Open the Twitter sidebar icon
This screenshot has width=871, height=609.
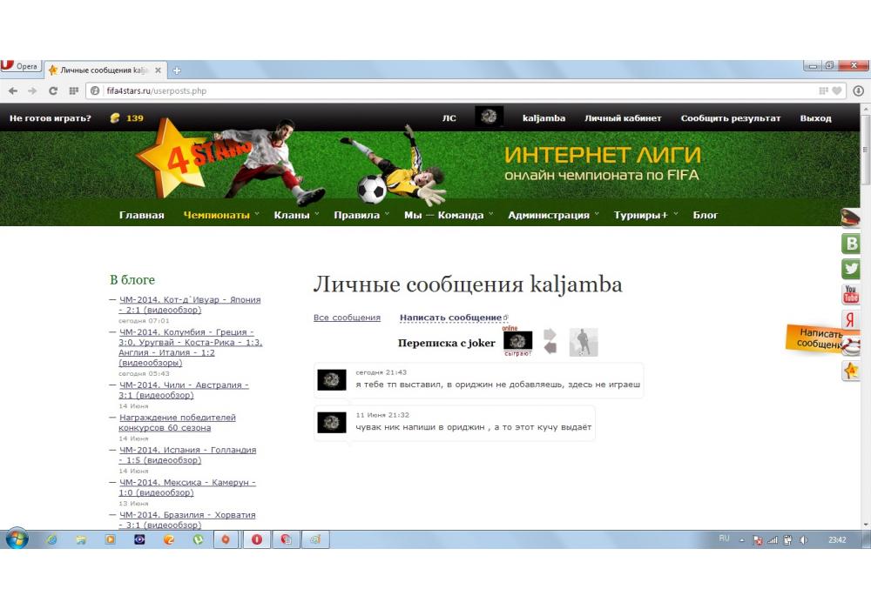tap(851, 270)
